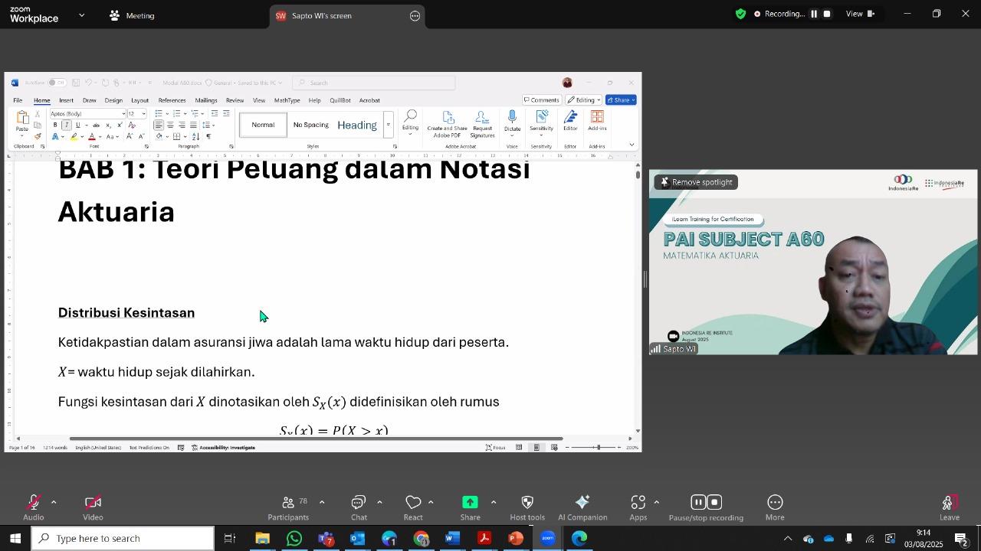Toggle AutoSave switch in shared Word
981x551 pixels.
click(x=56, y=83)
